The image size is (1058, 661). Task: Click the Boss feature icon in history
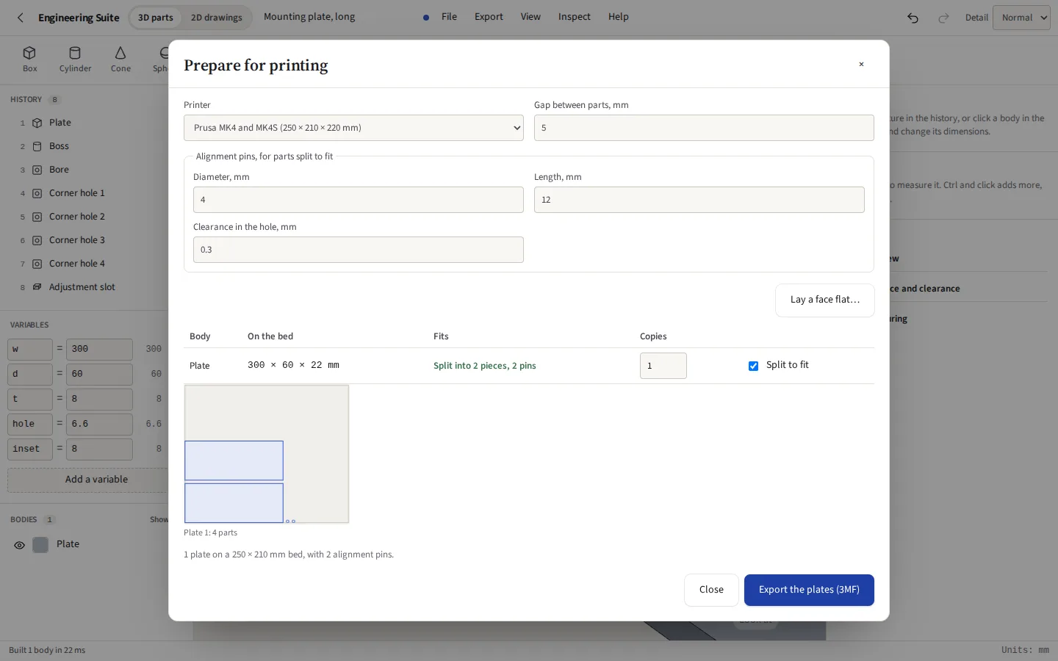point(37,146)
